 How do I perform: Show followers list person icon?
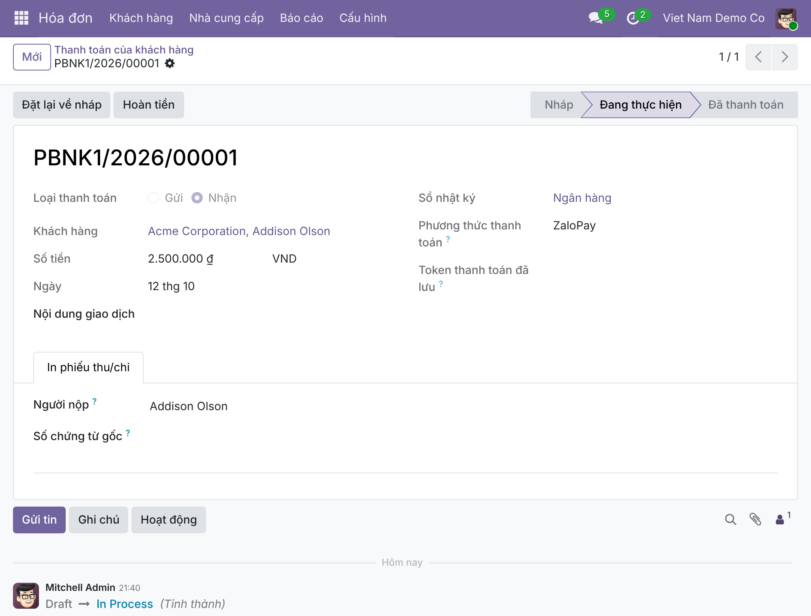click(783, 519)
